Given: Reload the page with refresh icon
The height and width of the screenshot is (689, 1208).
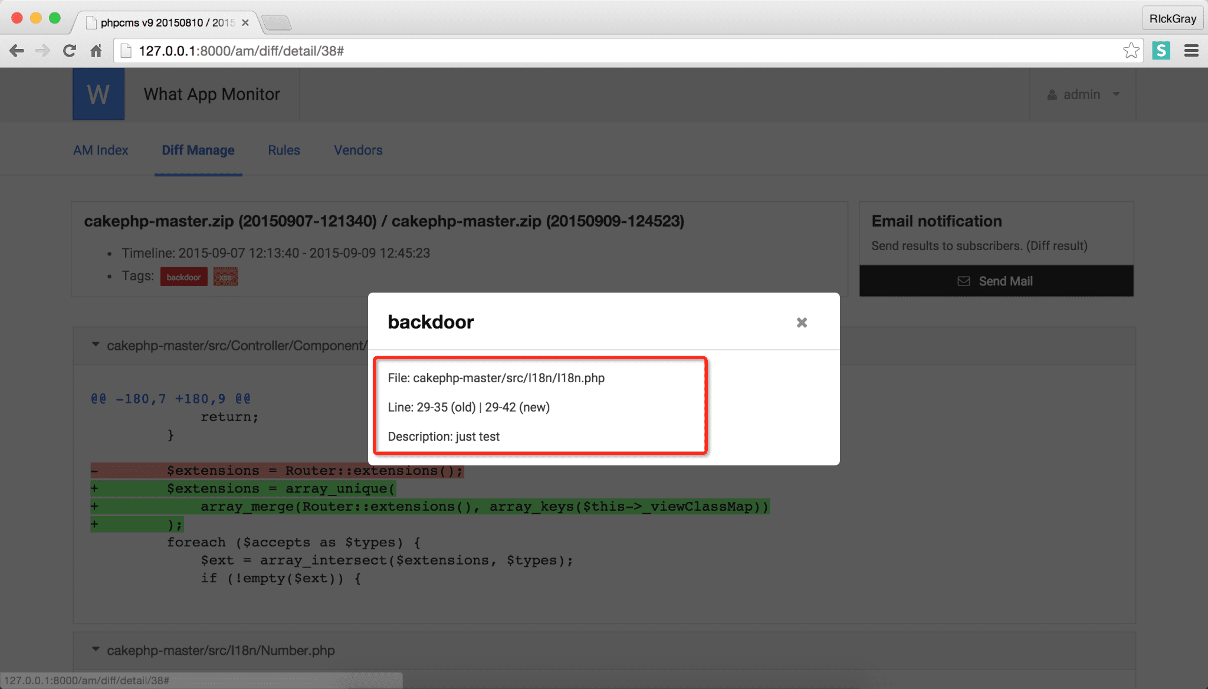Looking at the screenshot, I should pos(70,51).
